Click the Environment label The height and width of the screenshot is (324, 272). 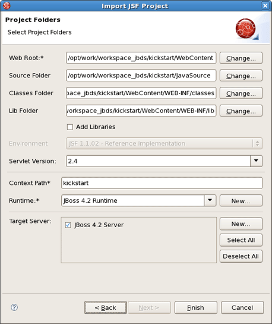(x=29, y=143)
